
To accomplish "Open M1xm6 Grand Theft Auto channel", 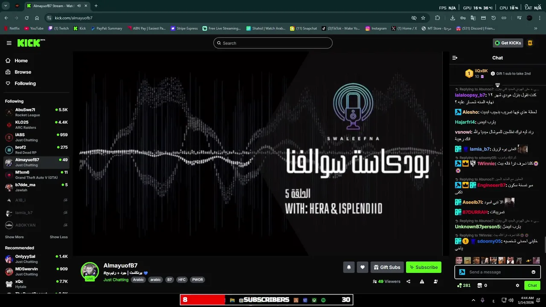I will [x=36, y=175].
